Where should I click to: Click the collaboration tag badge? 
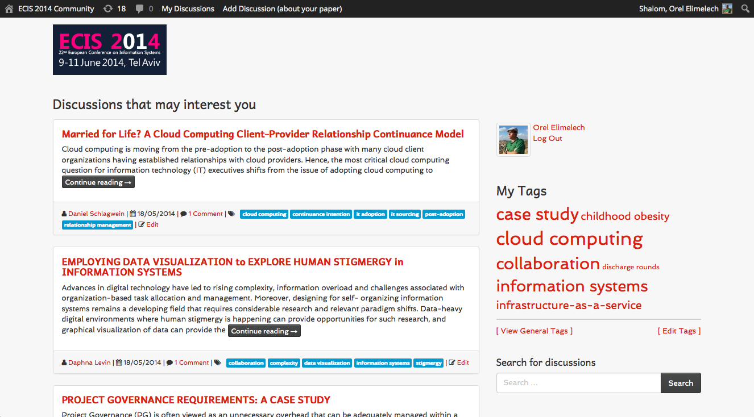(x=246, y=363)
